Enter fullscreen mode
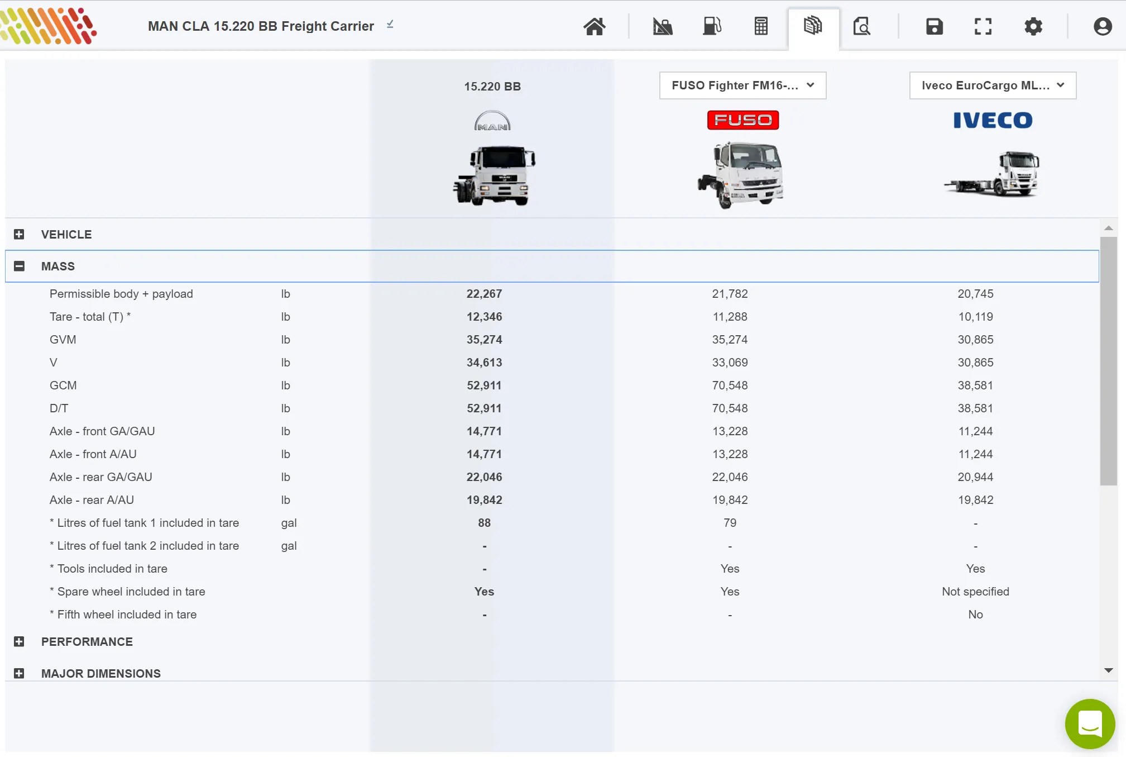Screen dimensions: 1126x757 click(x=982, y=26)
